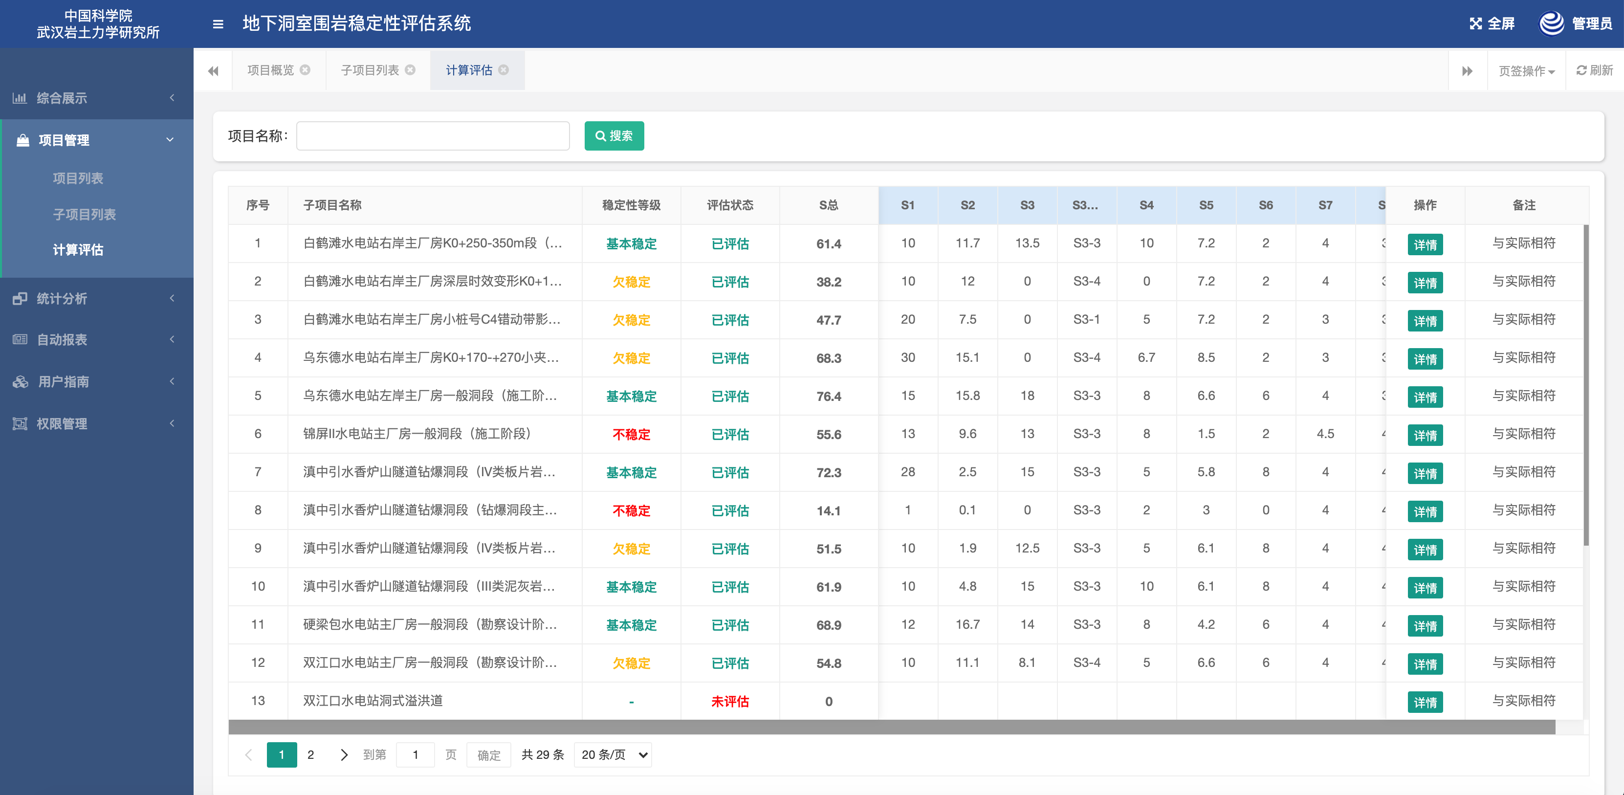Close the 子项目列表 tab
Image resolution: width=1624 pixels, height=795 pixels.
411,70
